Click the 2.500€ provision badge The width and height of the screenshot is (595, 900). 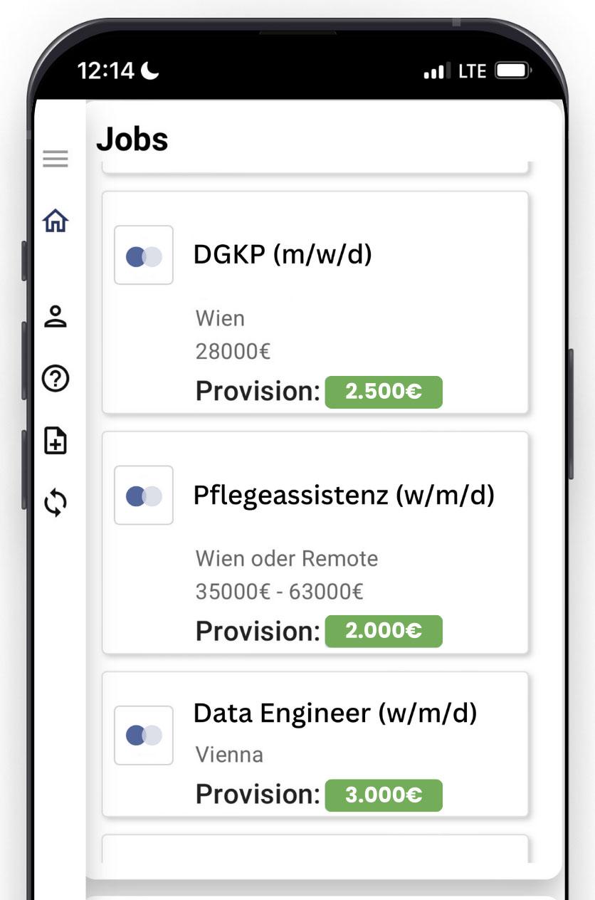tap(384, 392)
